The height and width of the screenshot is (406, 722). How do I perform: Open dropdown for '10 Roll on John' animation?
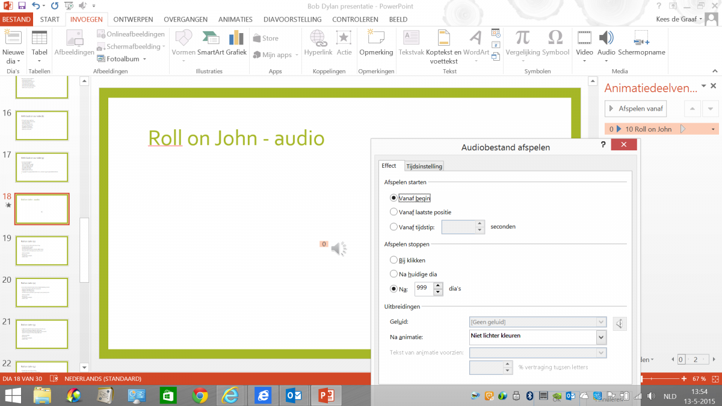[714, 129]
